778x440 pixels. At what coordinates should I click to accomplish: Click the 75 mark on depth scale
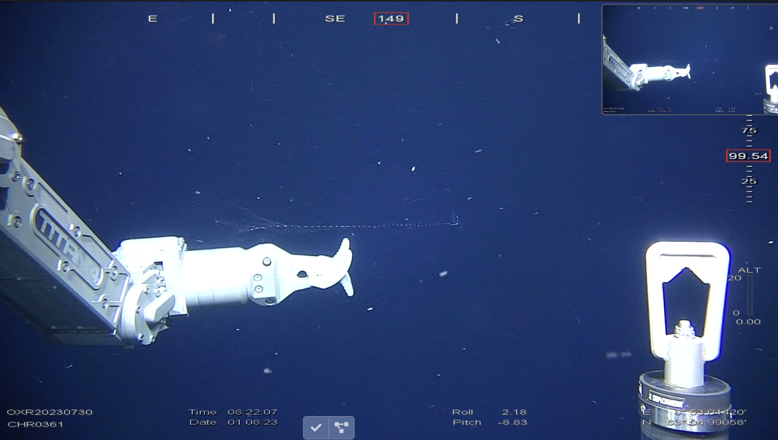coord(749,130)
